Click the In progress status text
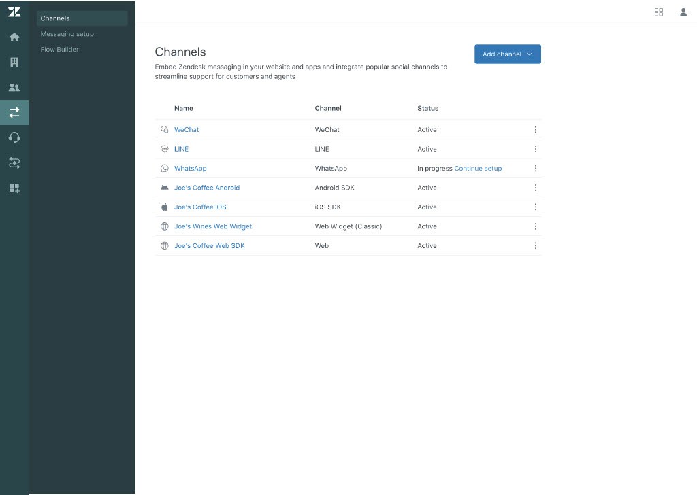 (435, 168)
